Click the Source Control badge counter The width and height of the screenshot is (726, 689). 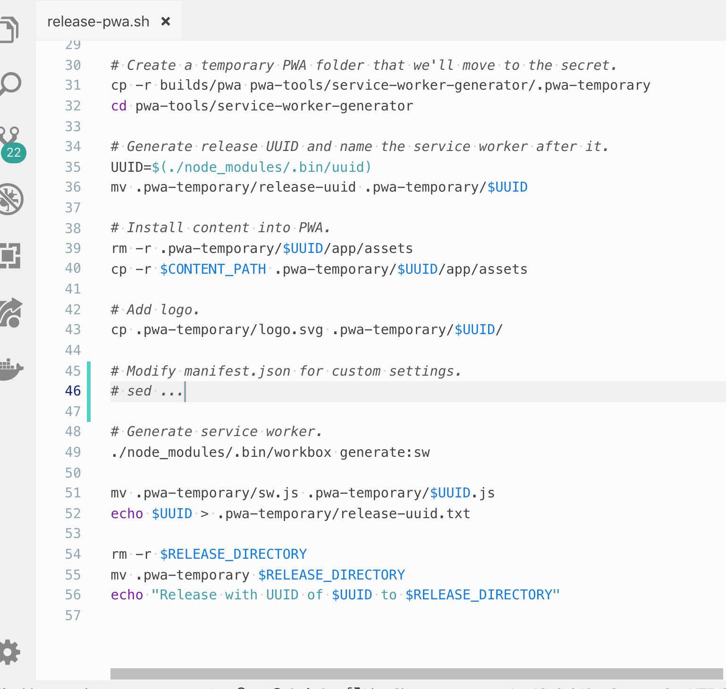tap(14, 152)
